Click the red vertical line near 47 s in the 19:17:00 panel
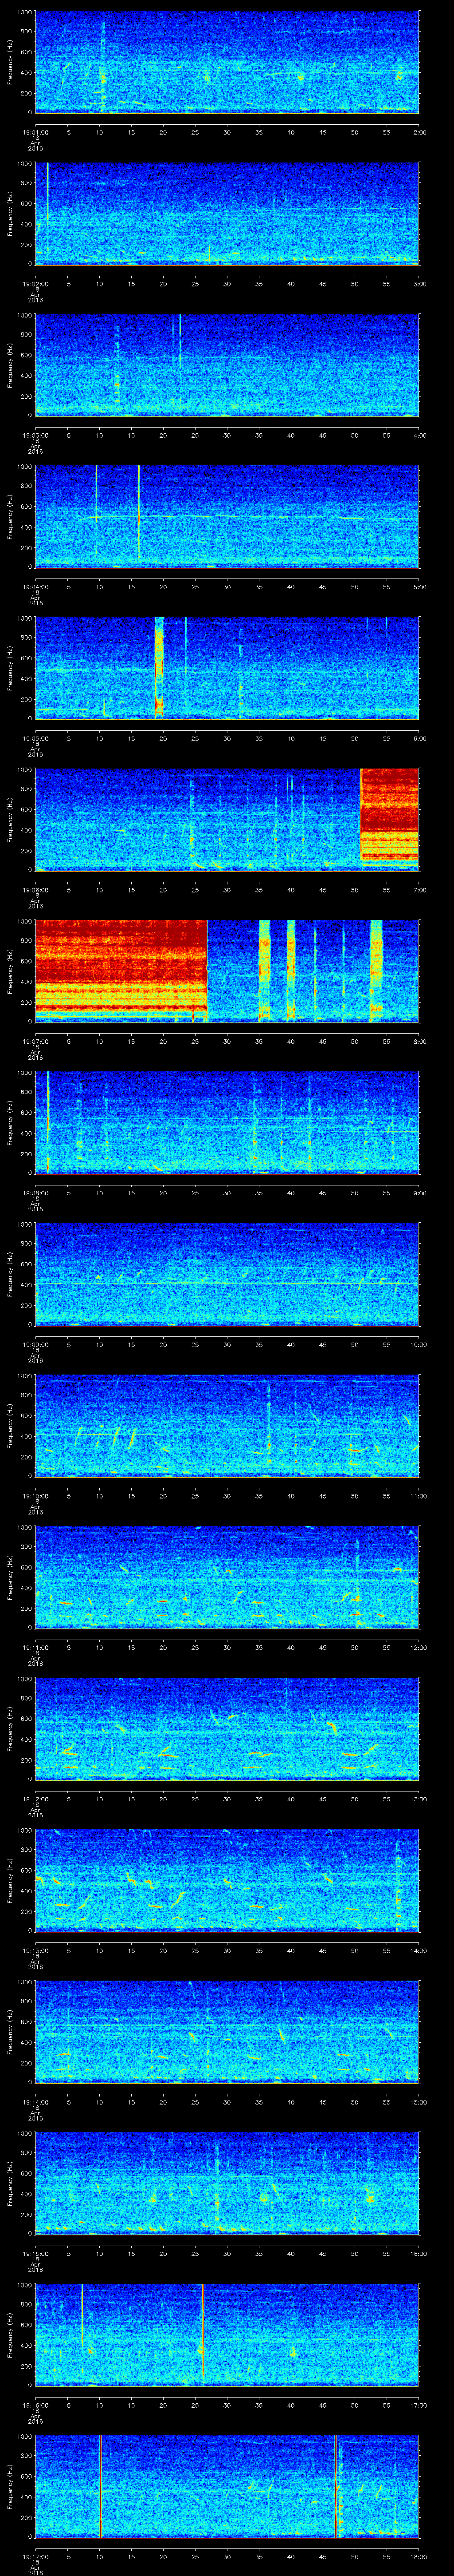This screenshot has width=454, height=2576. (x=336, y=2485)
